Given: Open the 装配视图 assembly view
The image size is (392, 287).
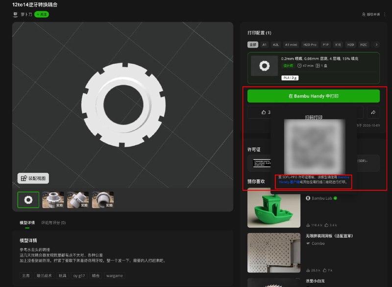Looking at the screenshot, I should [33, 178].
